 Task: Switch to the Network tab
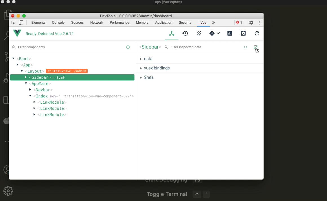[96, 23]
